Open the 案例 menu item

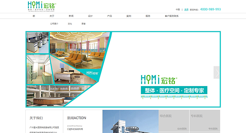tap(129, 16)
